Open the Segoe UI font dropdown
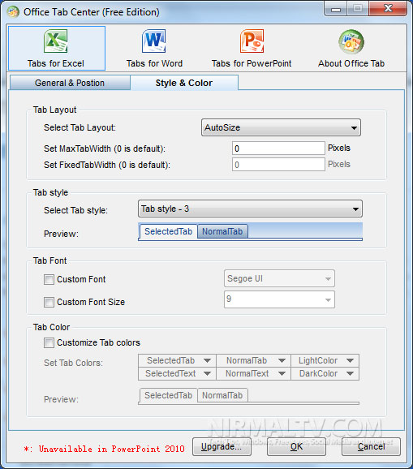 pos(279,279)
